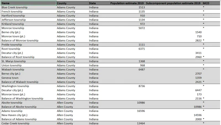Select population value 1134
Viewport: 221px width, 125px height.
[x=142, y=20]
